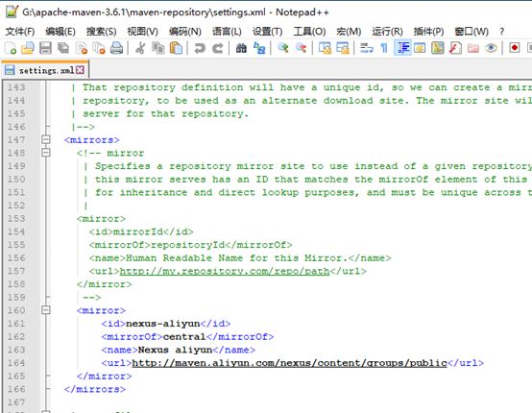Toggle Show all characters pilcrow icon
532x413 pixels.
[384, 48]
